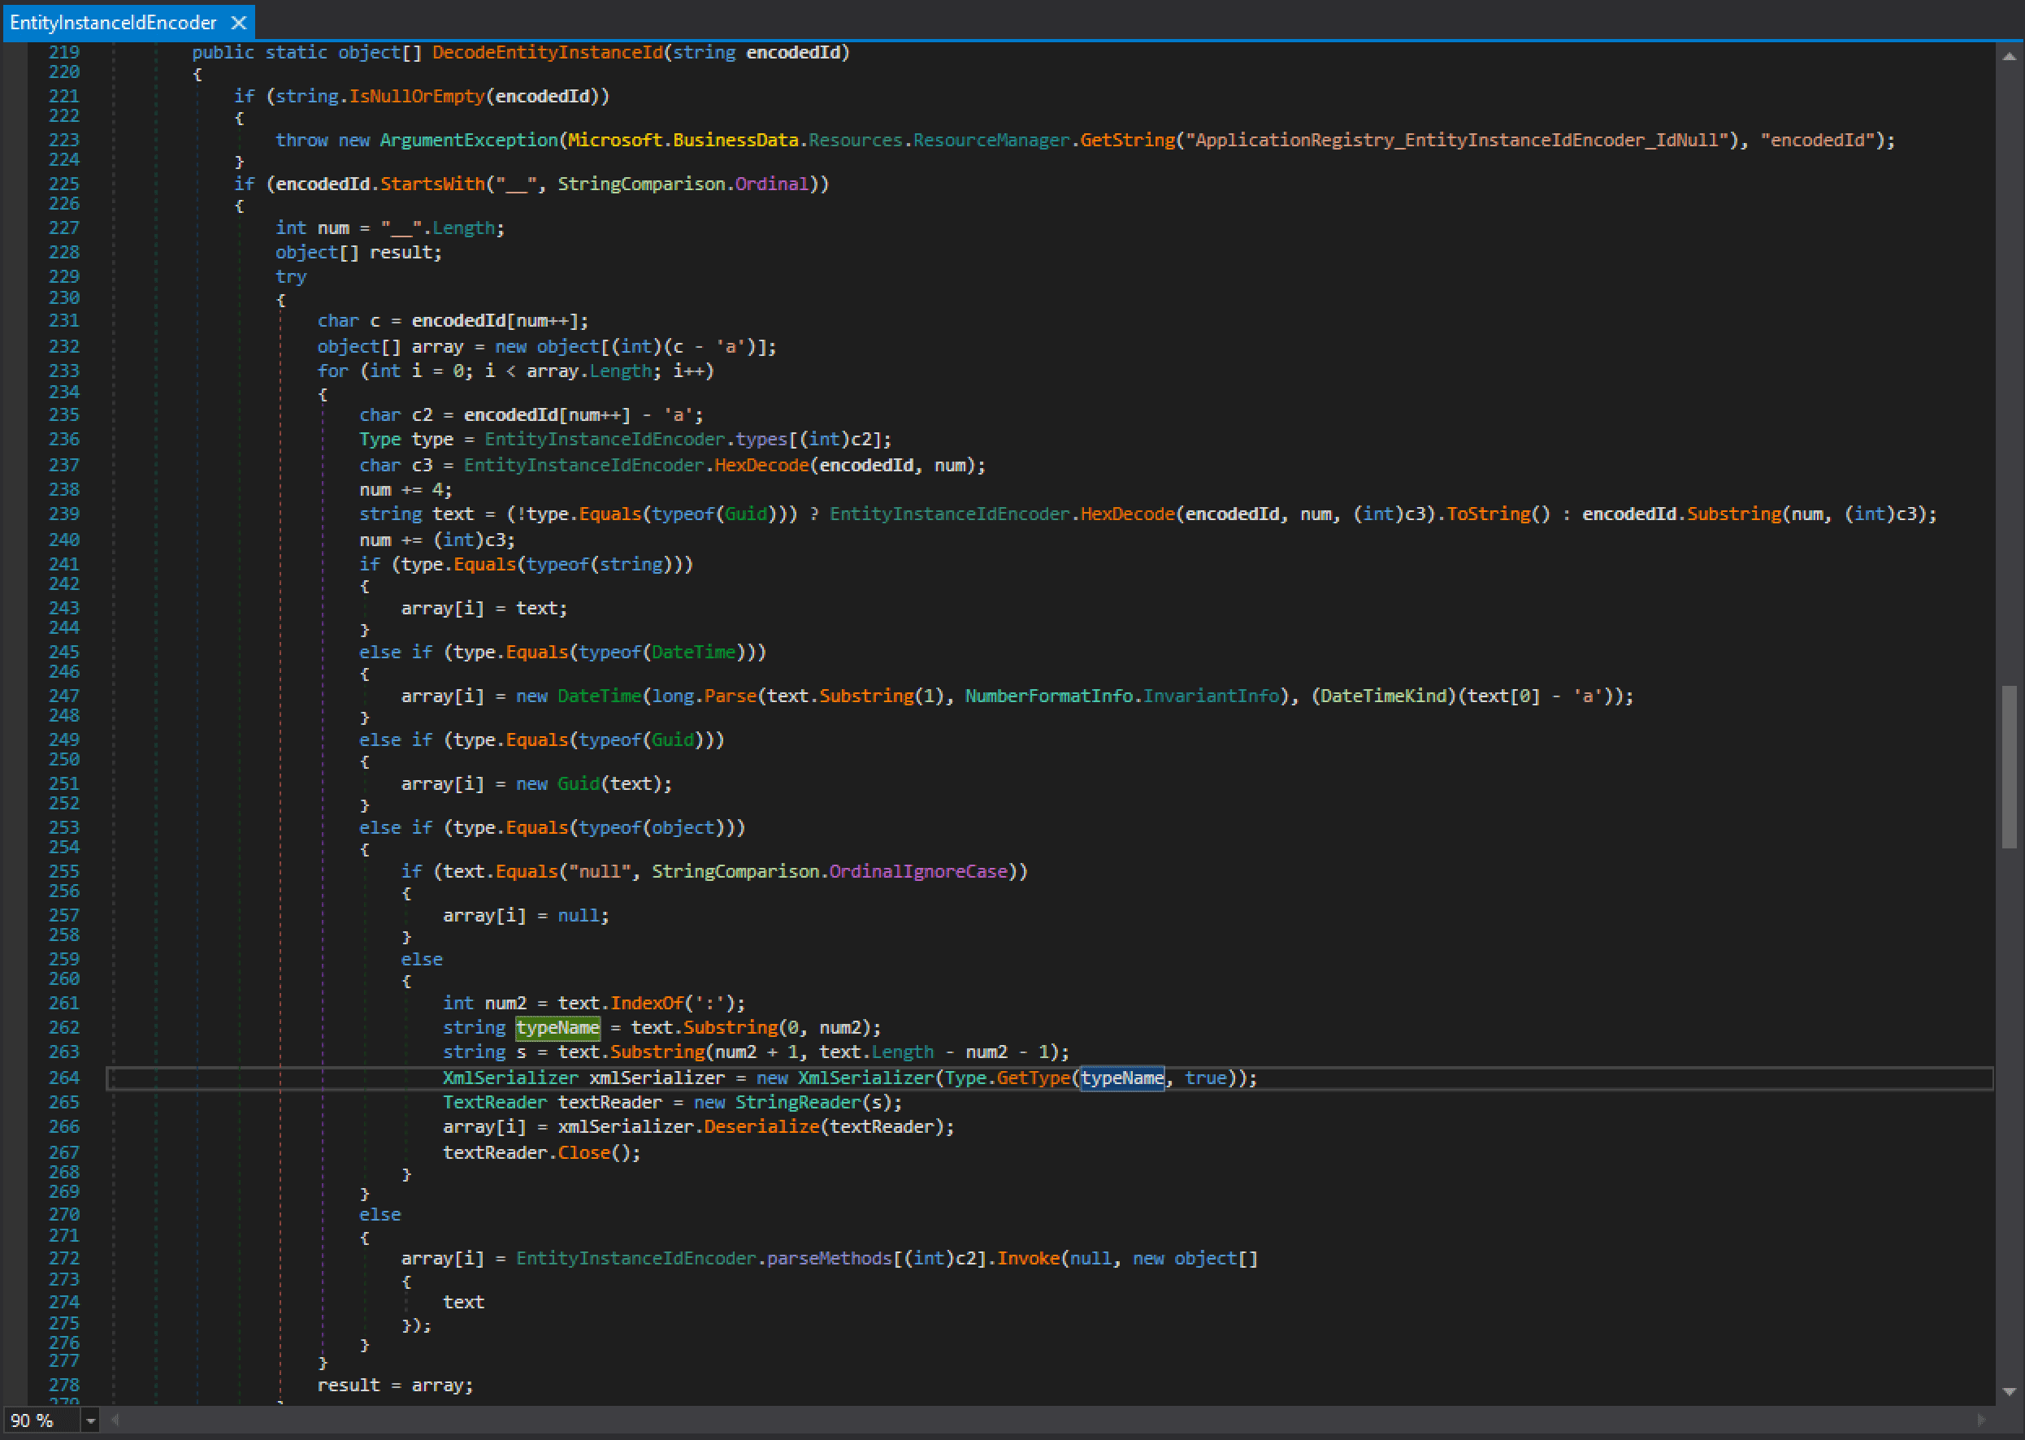The height and width of the screenshot is (1440, 2025).
Task: Click OrdinalIgnoreCase on line 255
Action: tap(917, 872)
